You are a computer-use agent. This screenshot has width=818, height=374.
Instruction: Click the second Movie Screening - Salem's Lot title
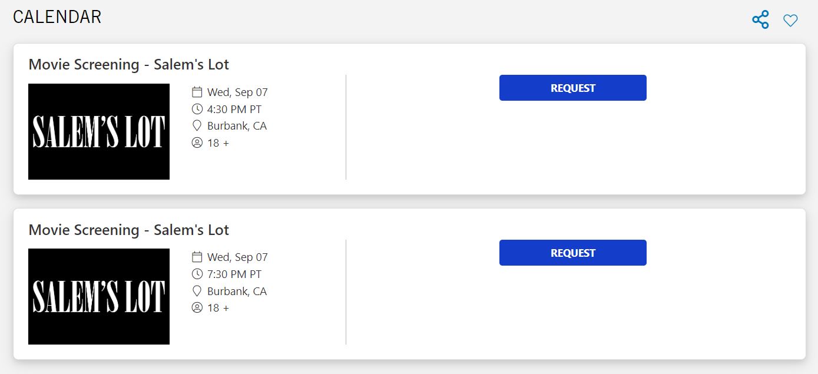point(128,230)
